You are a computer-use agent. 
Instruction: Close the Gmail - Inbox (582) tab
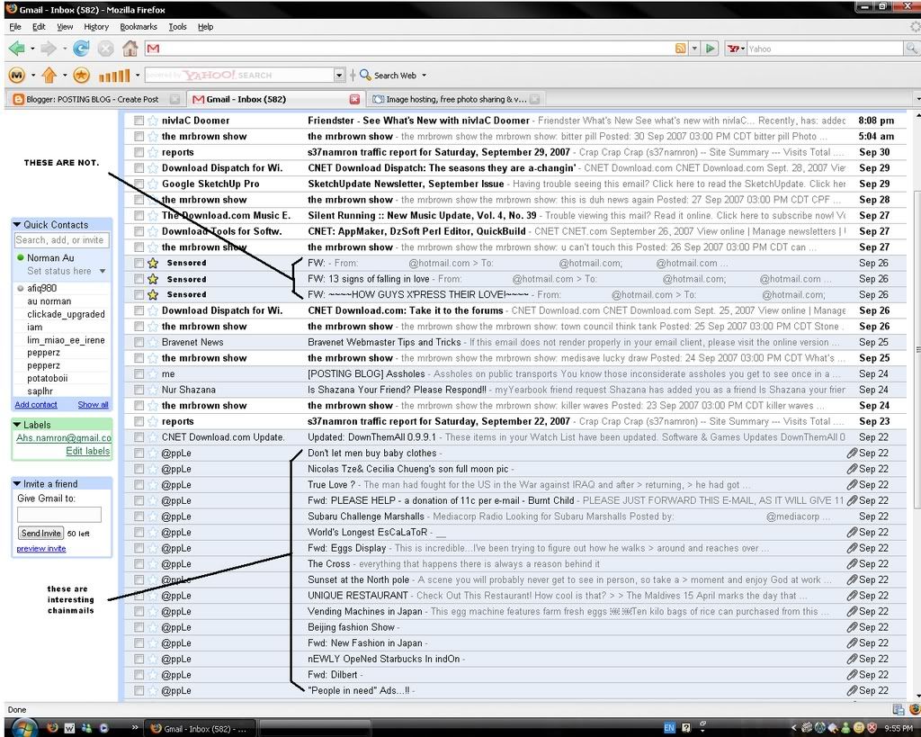[x=354, y=99]
